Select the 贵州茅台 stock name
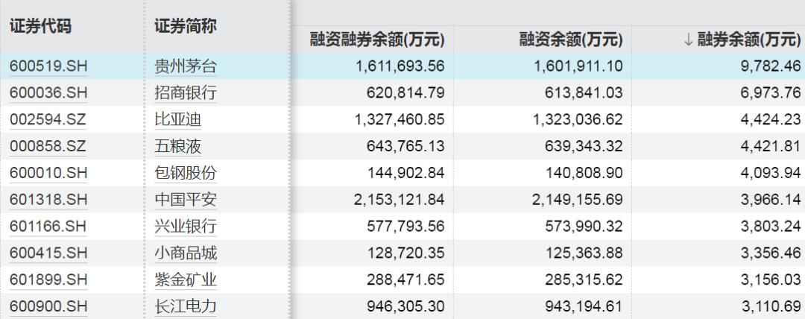Screen dimensions: 805x319 tap(186, 66)
